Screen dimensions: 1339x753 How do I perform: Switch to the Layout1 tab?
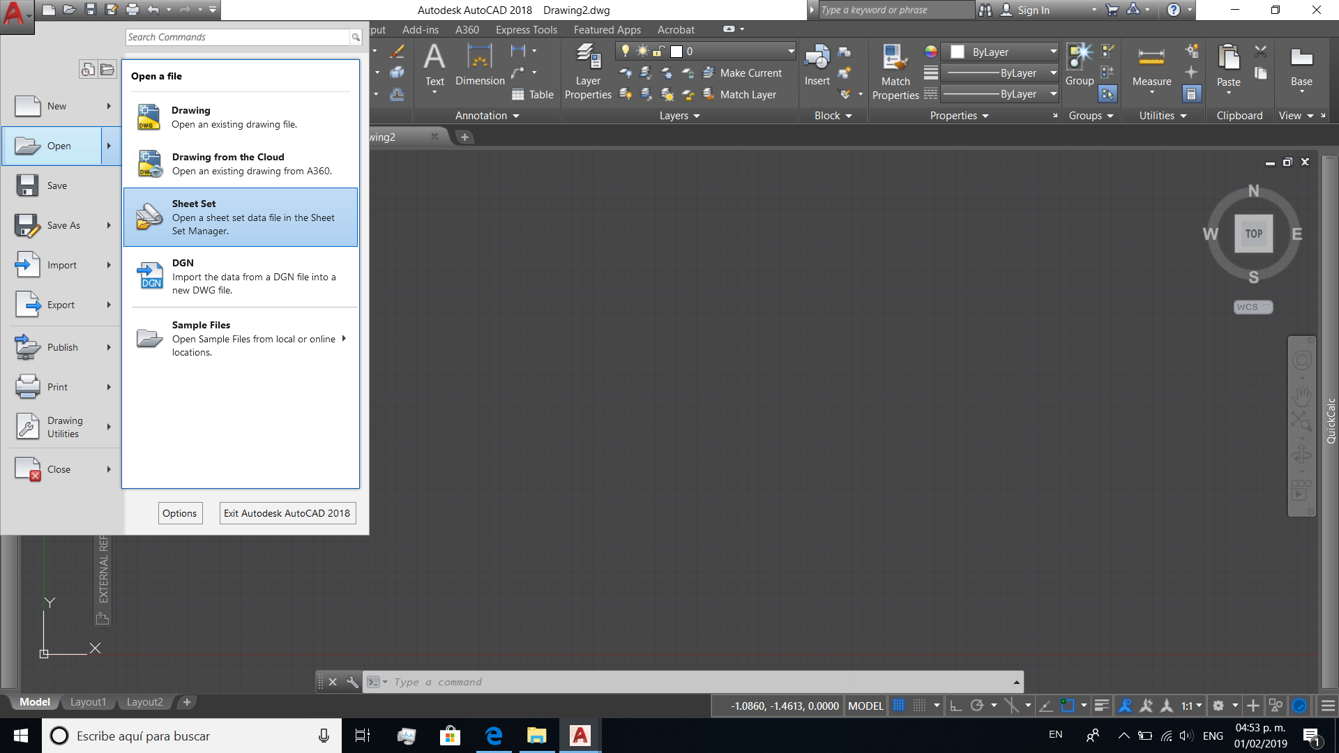[x=88, y=702]
